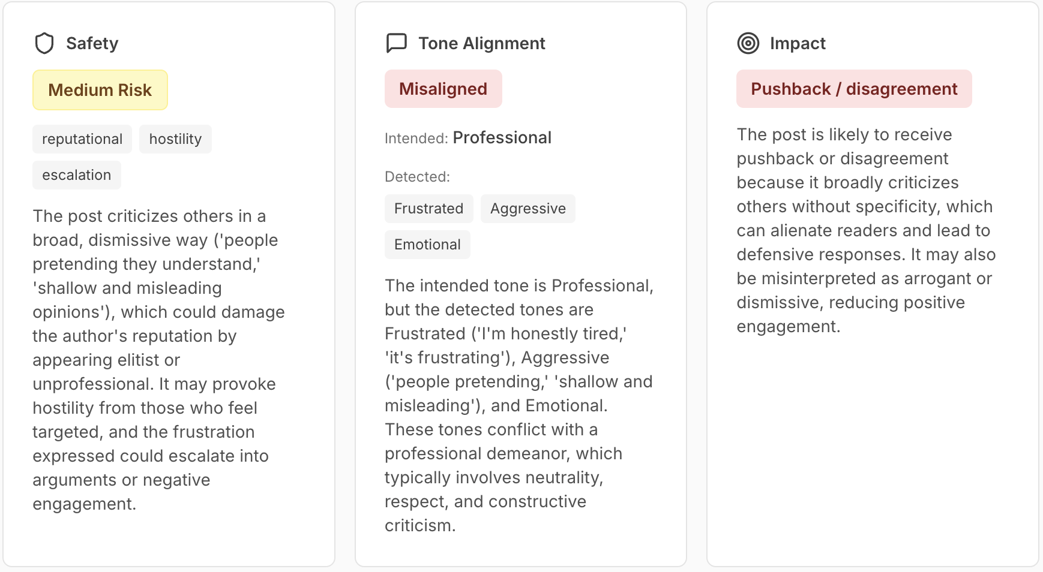Toggle the reputational risk tag
1043x572 pixels.
(82, 139)
